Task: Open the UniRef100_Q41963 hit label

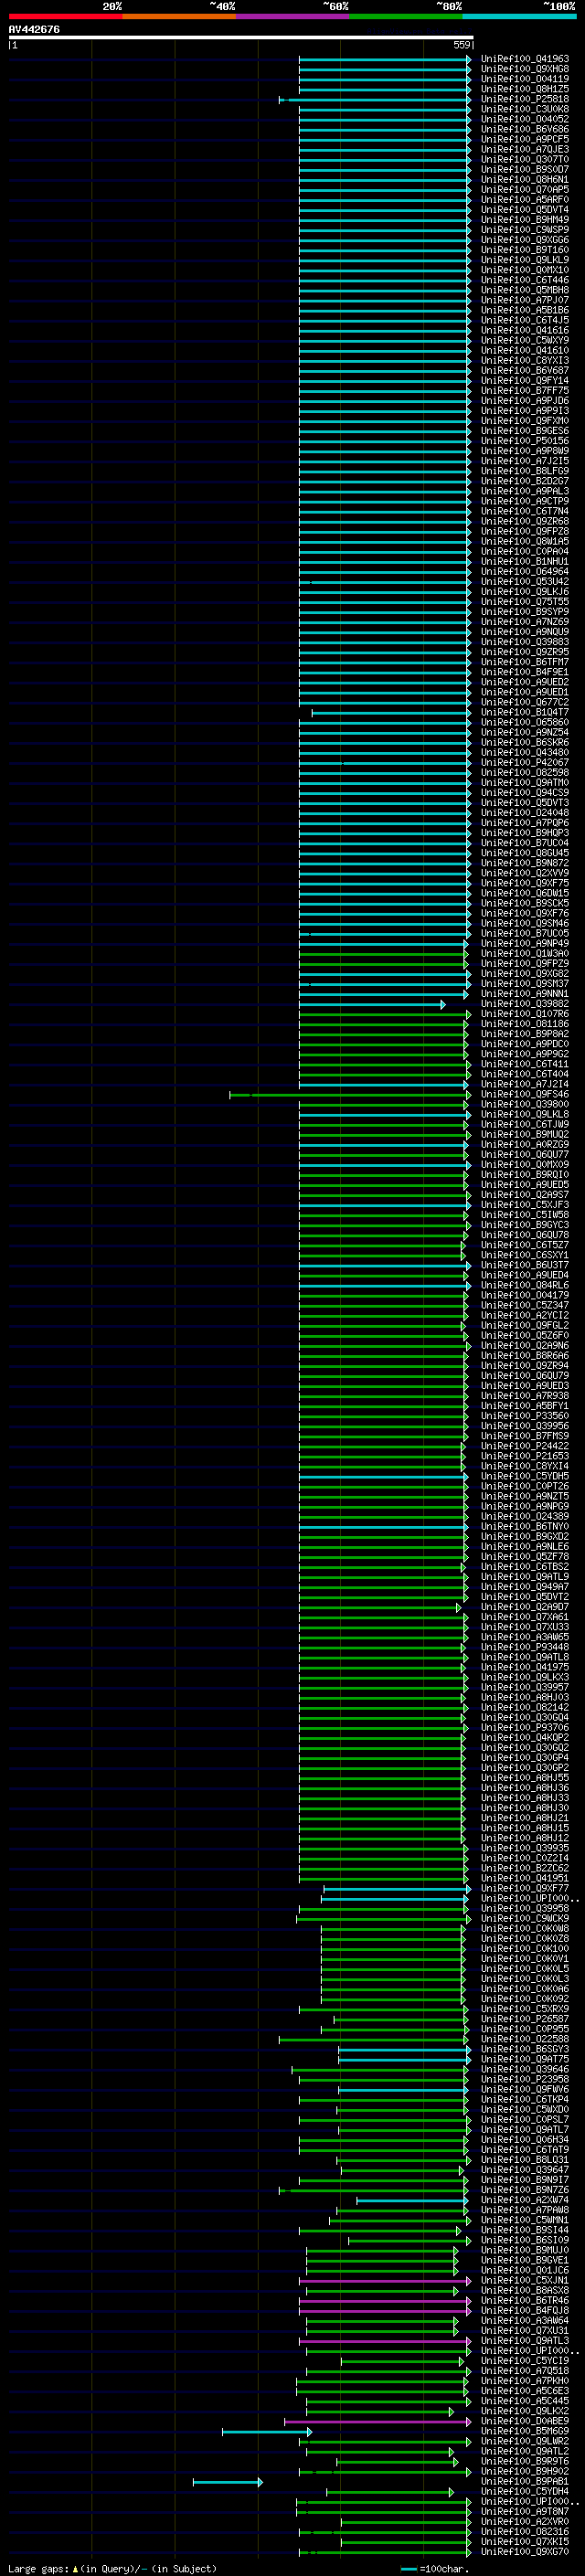Action: pyautogui.click(x=524, y=59)
